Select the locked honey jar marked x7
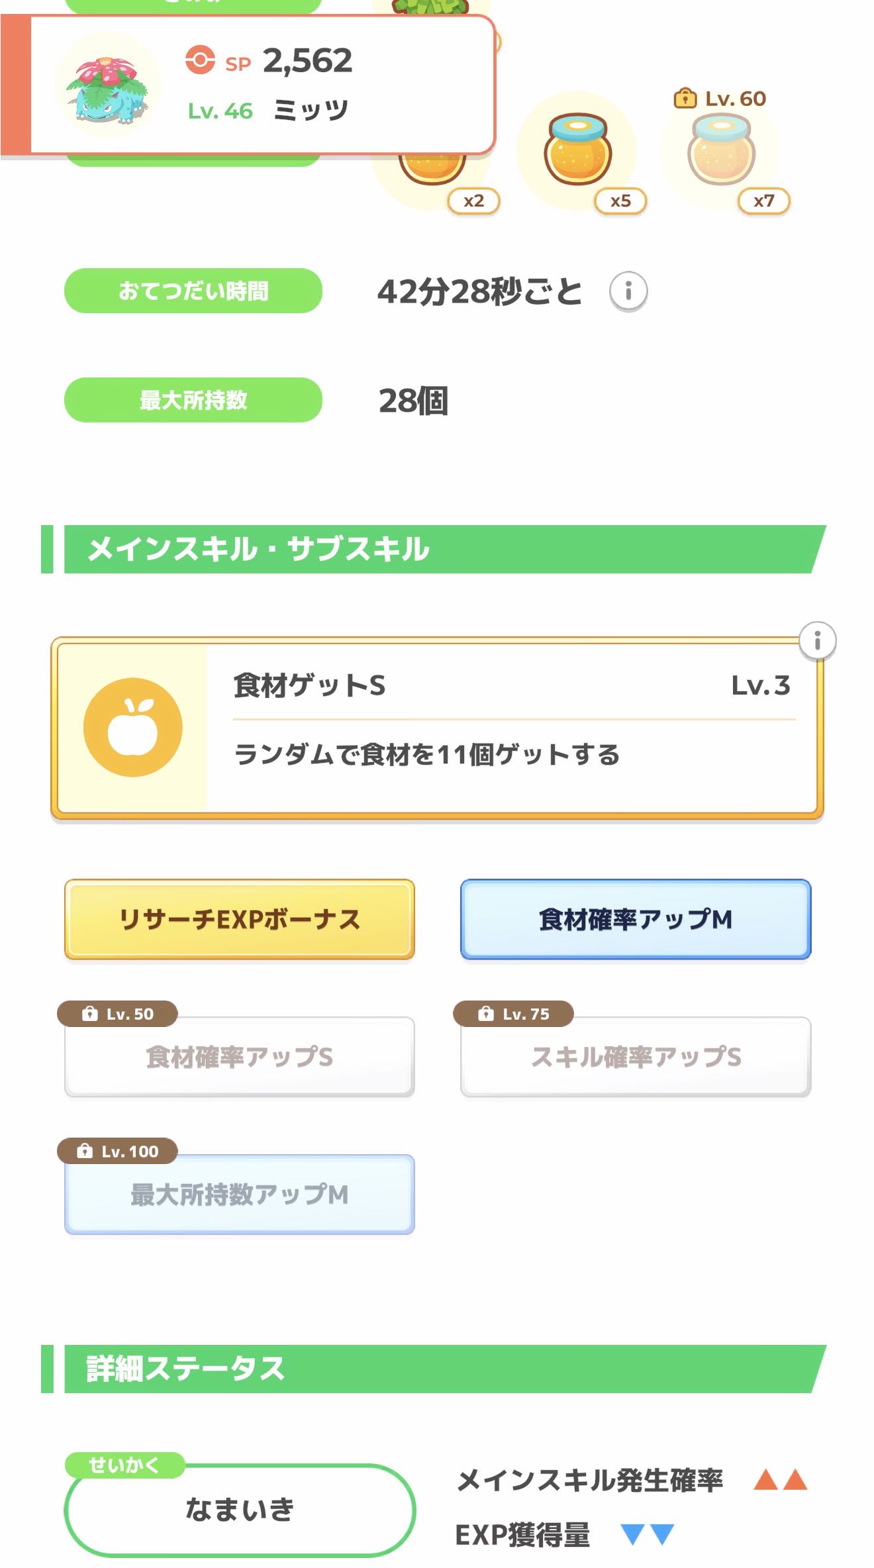This screenshot has width=874, height=1568. (x=720, y=150)
